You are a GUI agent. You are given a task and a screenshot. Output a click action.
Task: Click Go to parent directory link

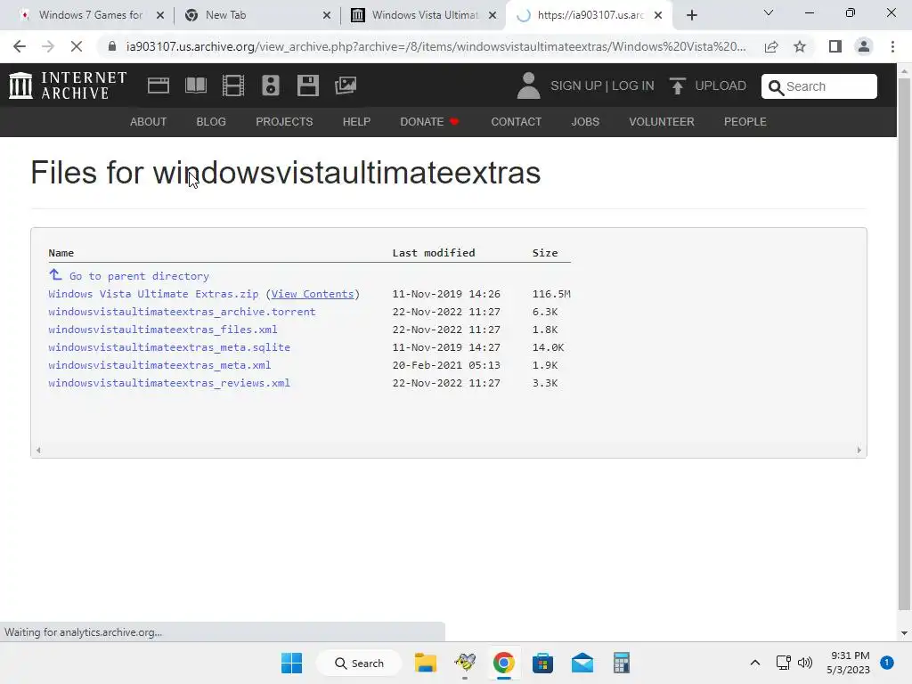(x=139, y=276)
